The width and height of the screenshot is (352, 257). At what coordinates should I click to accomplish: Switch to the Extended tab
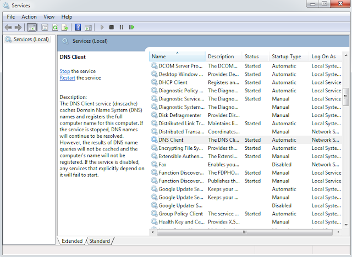72,241
